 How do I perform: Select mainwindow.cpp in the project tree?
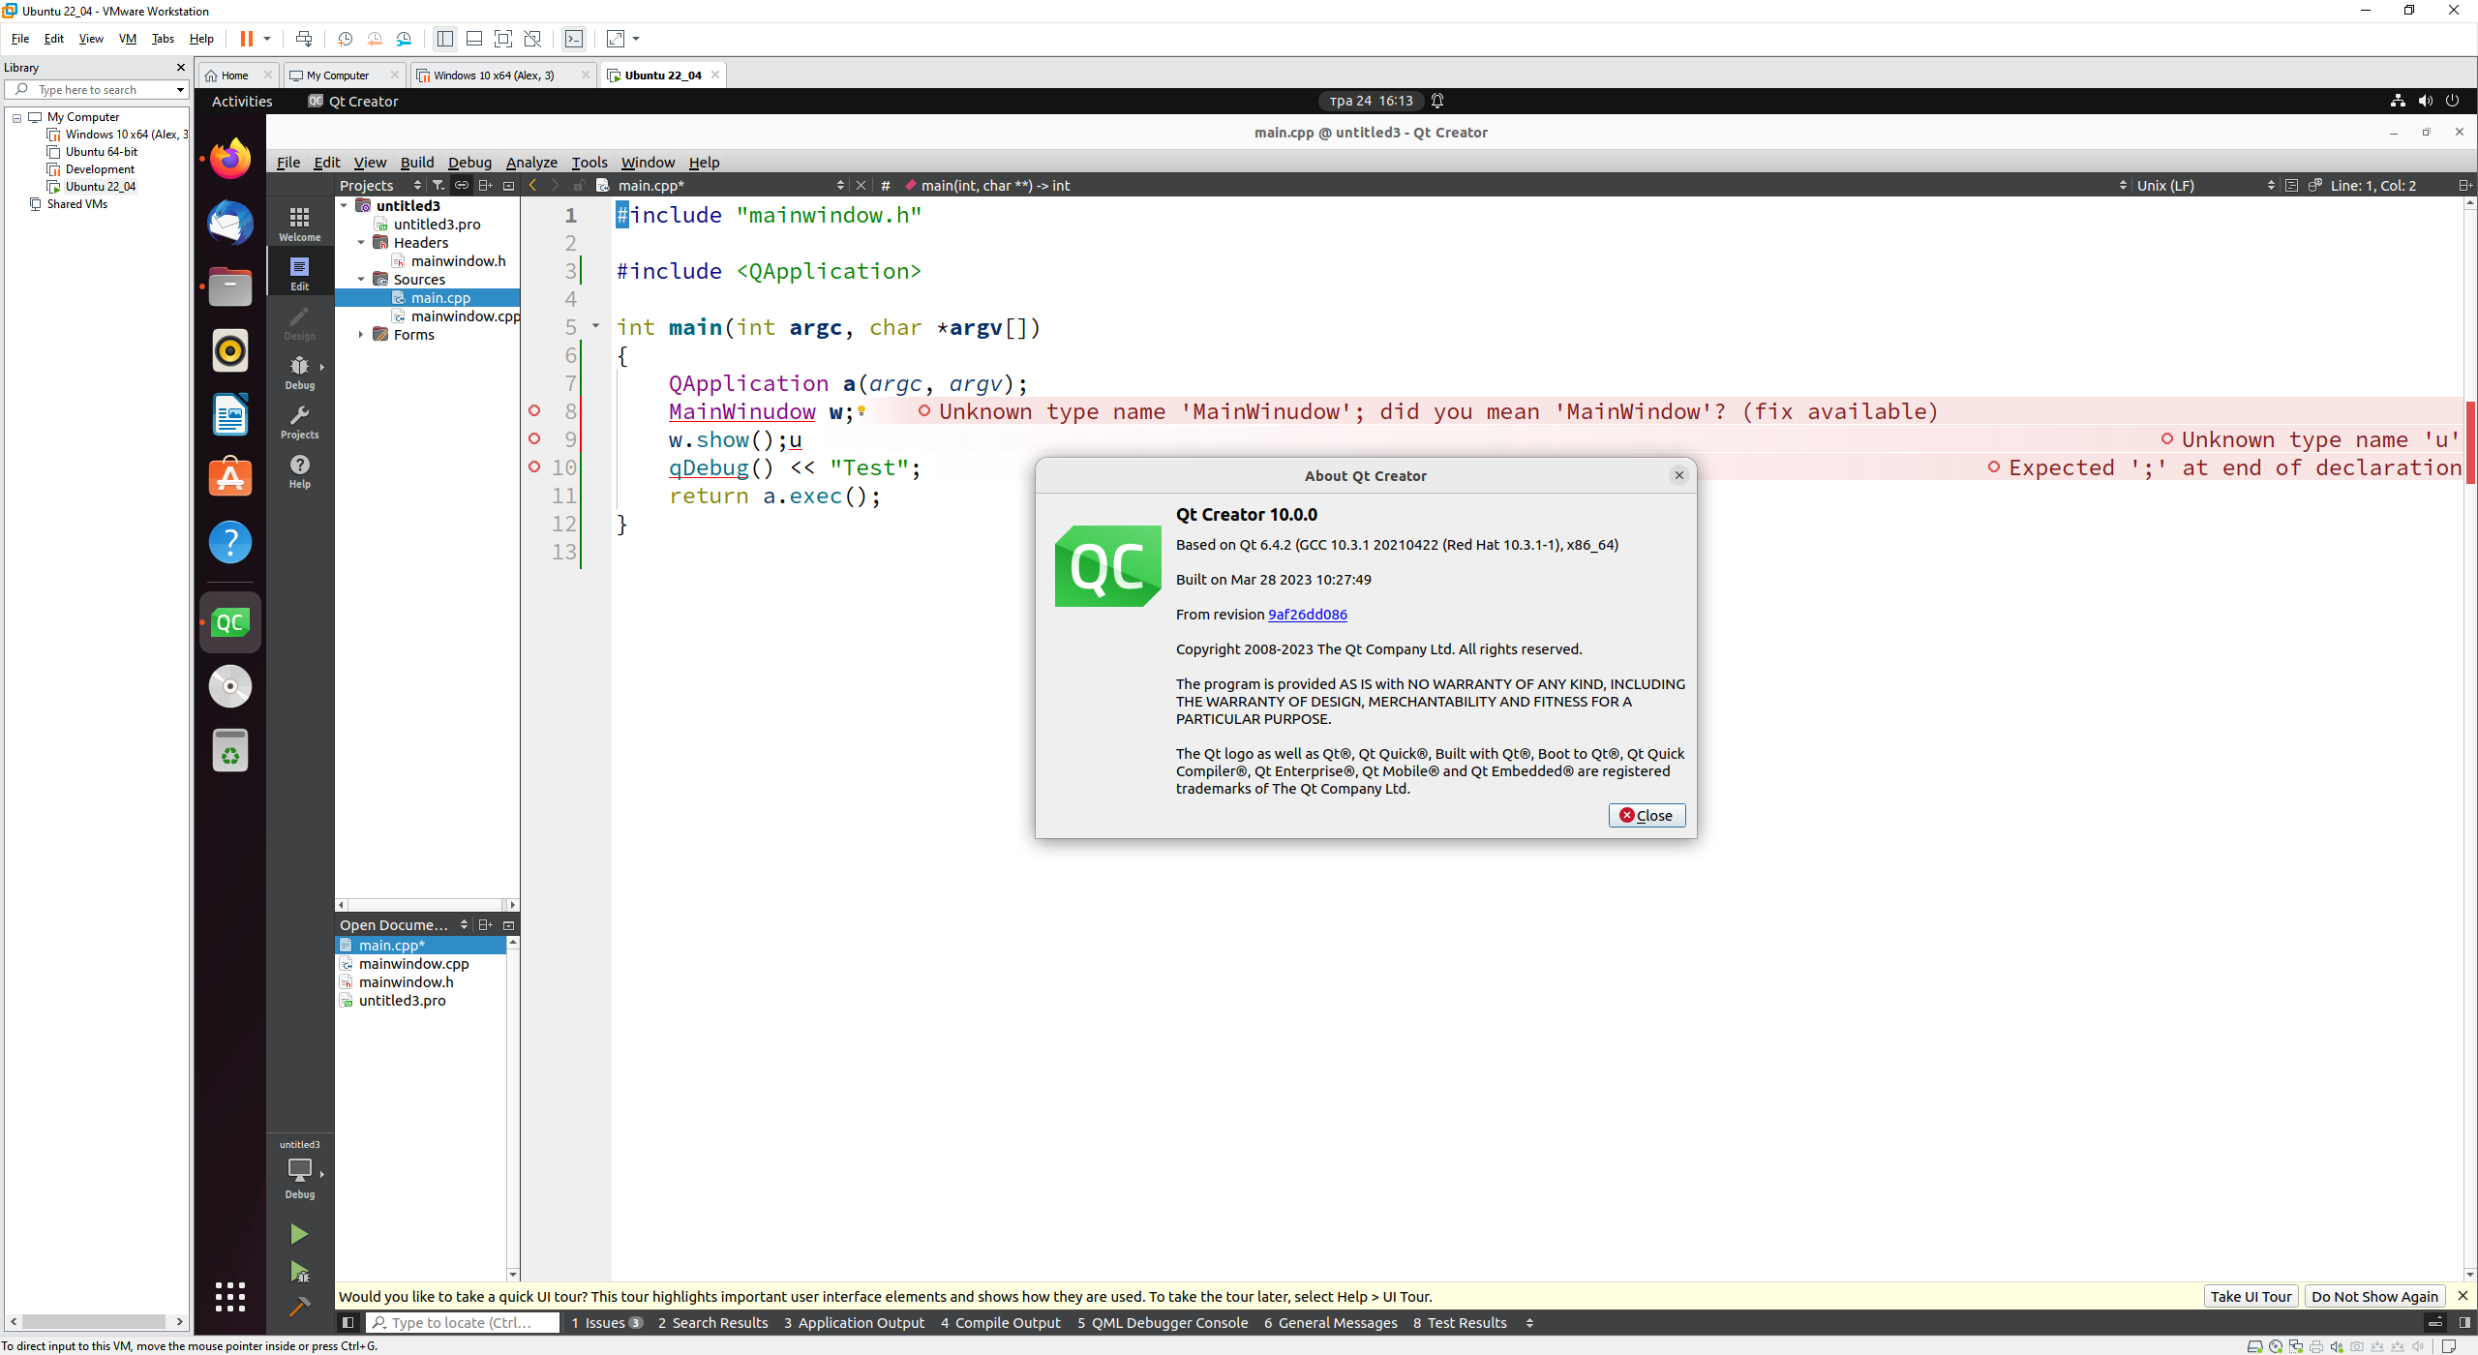(x=465, y=316)
